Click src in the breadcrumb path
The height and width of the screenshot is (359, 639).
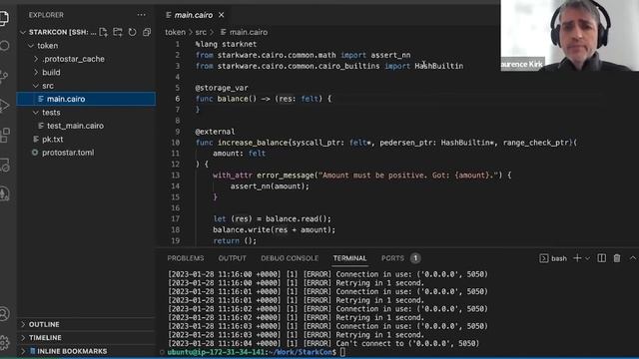click(201, 32)
